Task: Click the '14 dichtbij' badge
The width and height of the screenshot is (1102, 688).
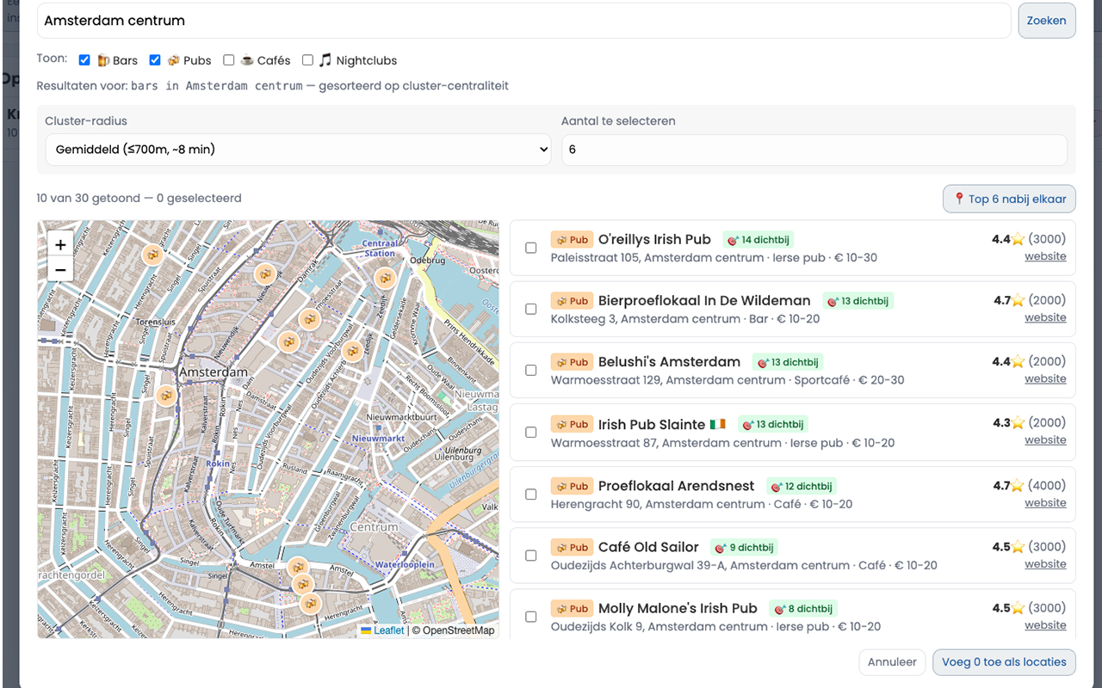Action: [x=758, y=240]
